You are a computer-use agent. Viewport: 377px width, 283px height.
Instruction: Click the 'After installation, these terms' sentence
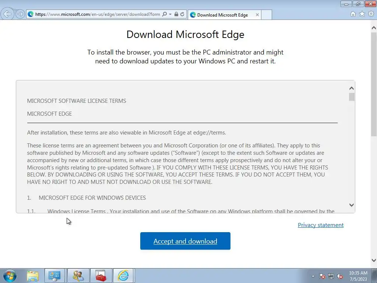[x=127, y=133]
